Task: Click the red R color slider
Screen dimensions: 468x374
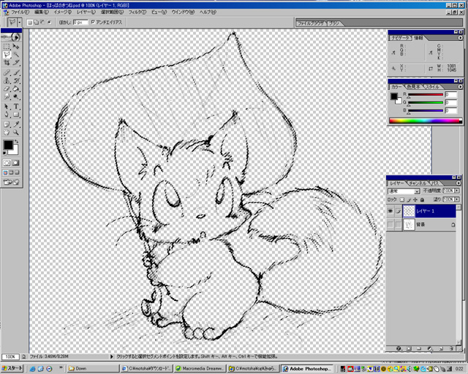Action: [426, 95]
